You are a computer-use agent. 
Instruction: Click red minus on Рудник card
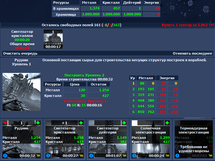[5, 123]
